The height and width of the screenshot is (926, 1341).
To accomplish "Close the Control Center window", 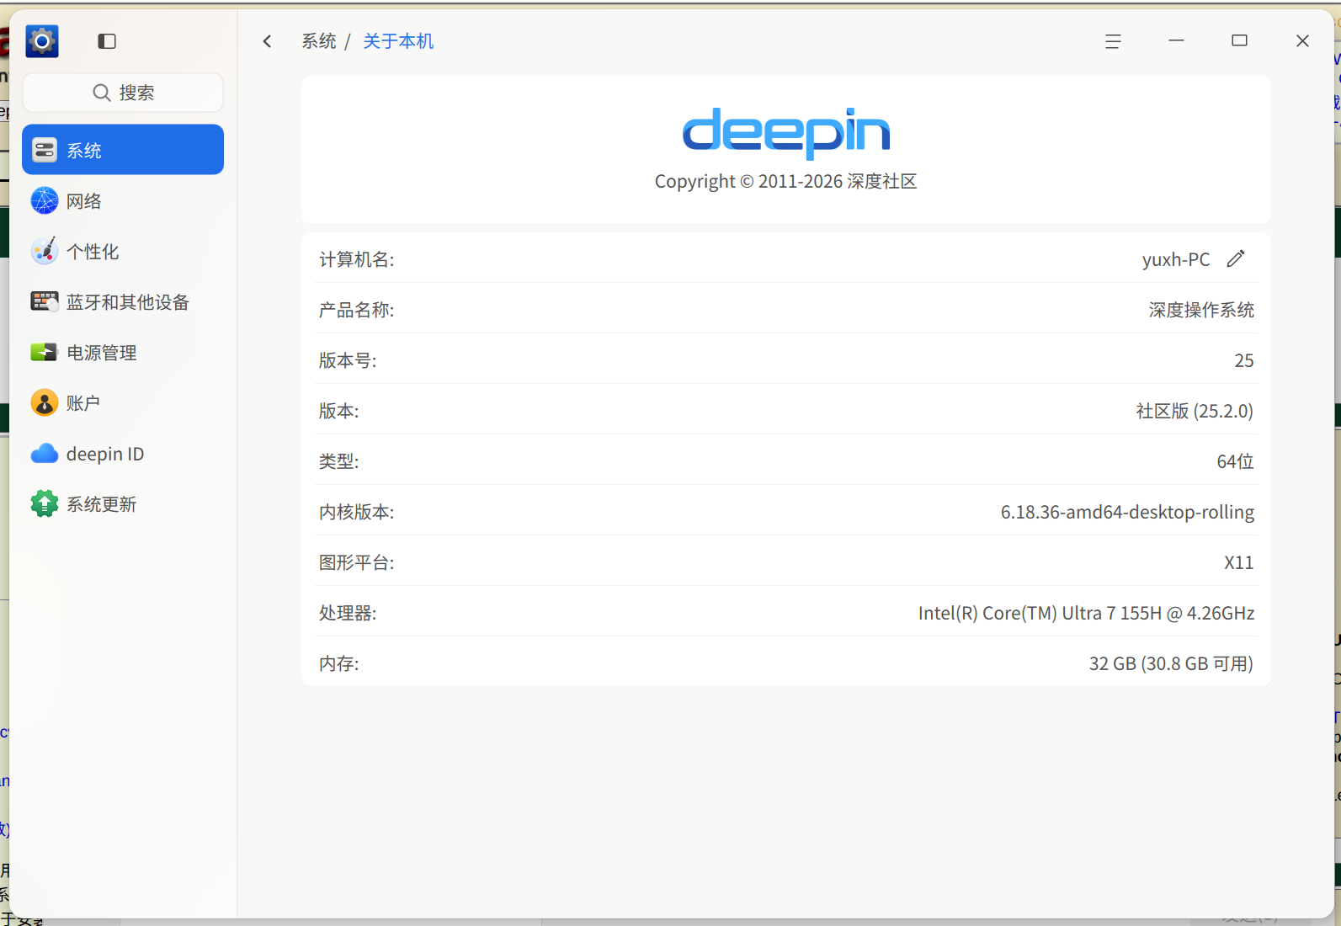I will point(1302,40).
